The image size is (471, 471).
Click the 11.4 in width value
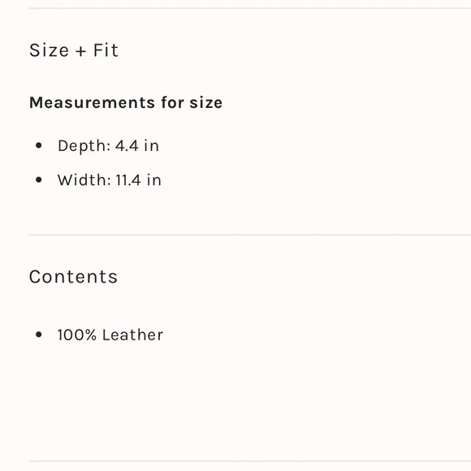pyautogui.click(x=139, y=180)
